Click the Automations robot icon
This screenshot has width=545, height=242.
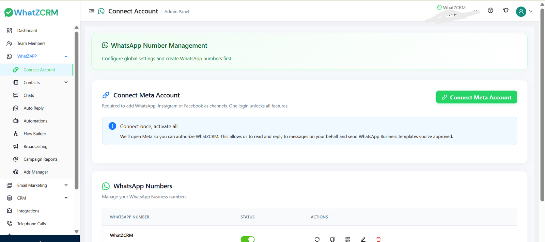point(16,121)
